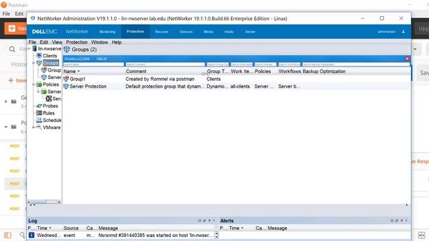Click the Groups node icon in tree
Screen dimensions: 429x241
[39, 63]
